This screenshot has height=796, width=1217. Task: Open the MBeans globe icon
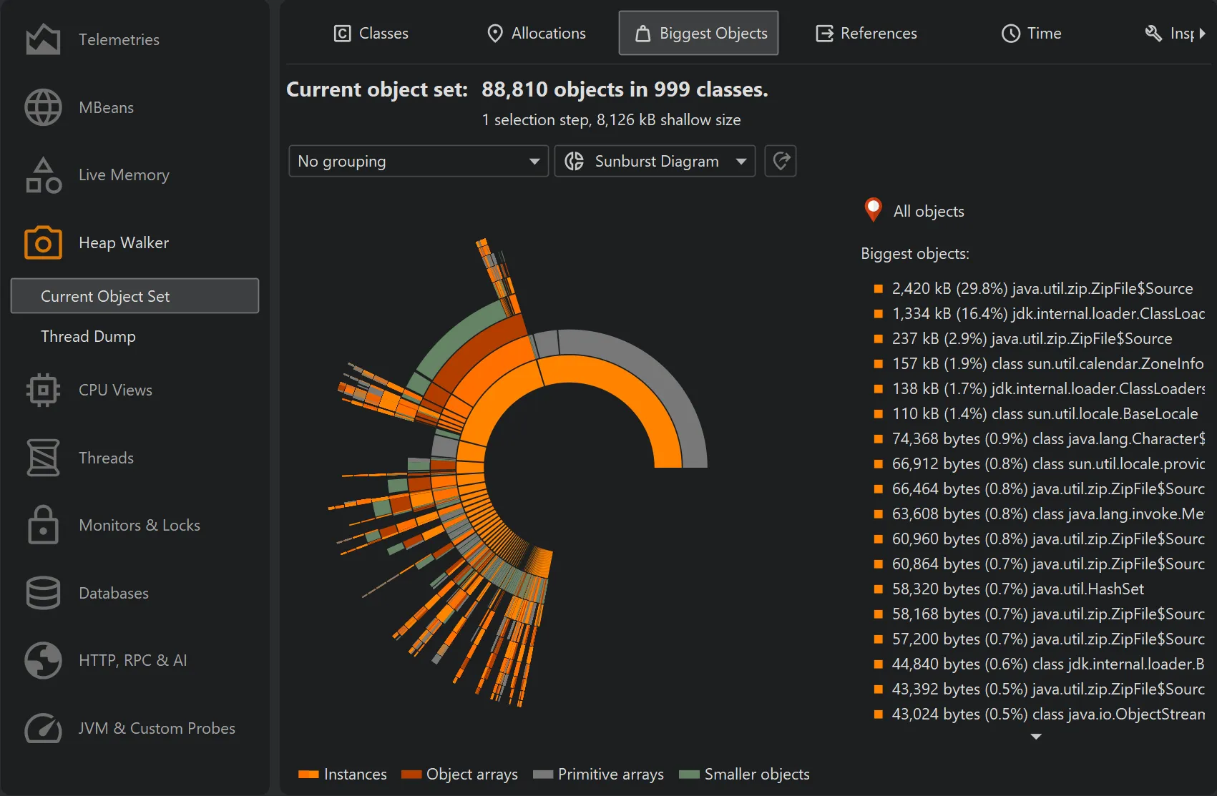tap(43, 107)
